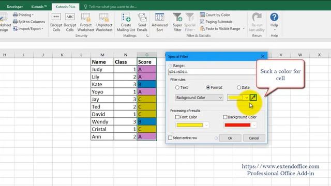
Task: Click Unprotect Worksheet icon
Action: click(104, 17)
